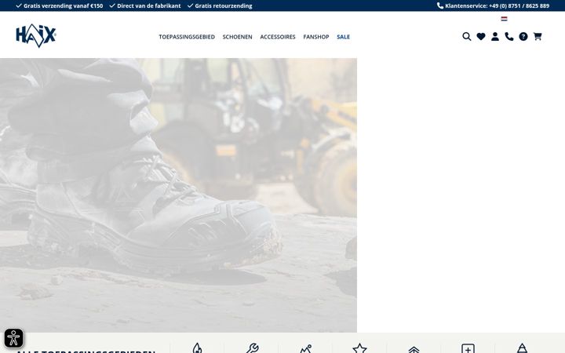Click 'Direct van de fabrikant' text
Screen dimensions: 565x353
click(149, 5)
